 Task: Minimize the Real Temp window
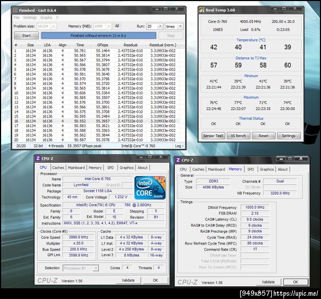(x=276, y=9)
